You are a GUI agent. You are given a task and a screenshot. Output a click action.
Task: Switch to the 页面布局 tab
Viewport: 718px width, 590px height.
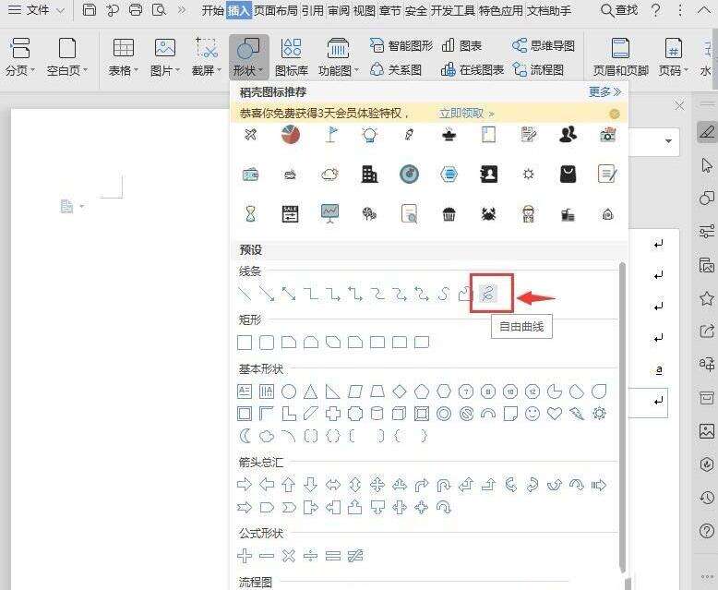(275, 10)
